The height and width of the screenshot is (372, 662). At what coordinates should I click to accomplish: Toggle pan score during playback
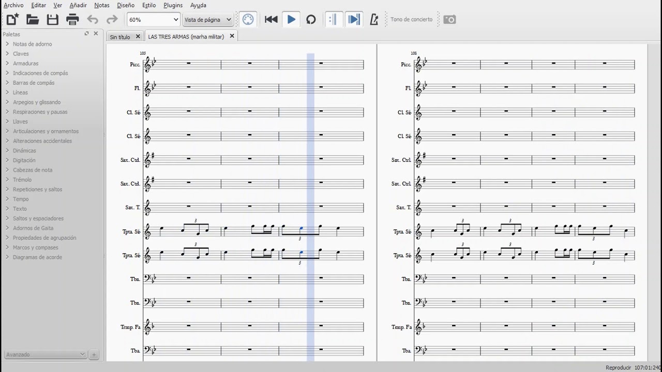(354, 20)
